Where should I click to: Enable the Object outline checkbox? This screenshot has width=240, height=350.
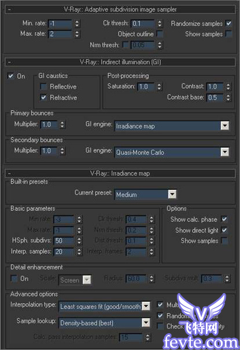(160, 34)
